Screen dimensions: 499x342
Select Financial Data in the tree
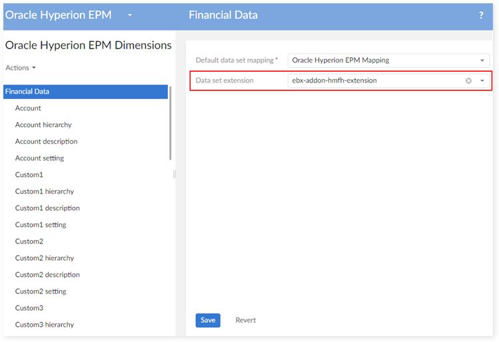[x=27, y=92]
